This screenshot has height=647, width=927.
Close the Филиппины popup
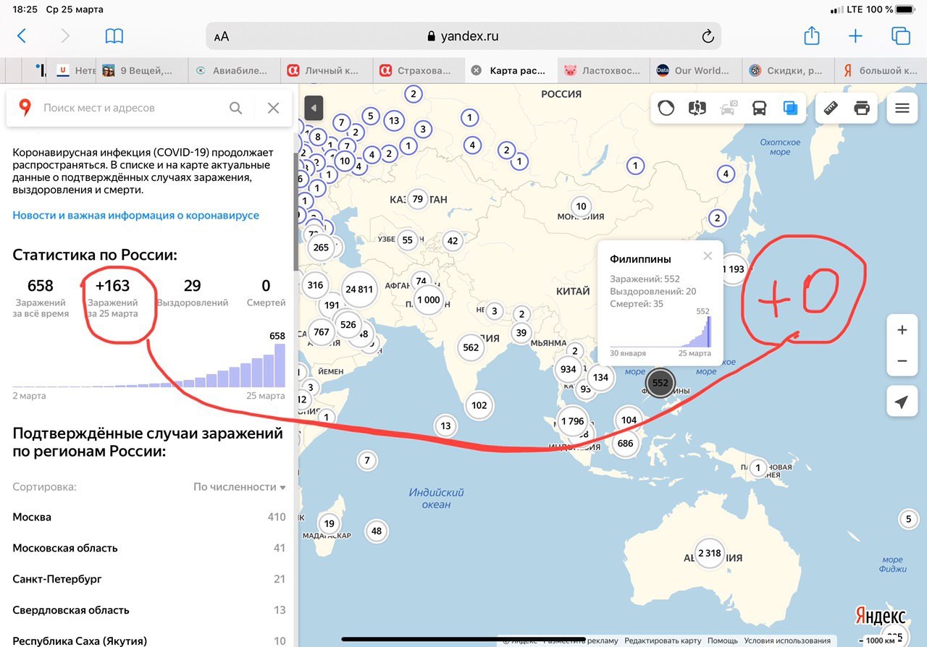(x=708, y=255)
